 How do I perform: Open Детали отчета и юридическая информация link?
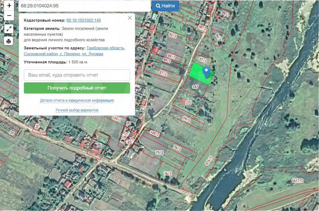coord(77,100)
